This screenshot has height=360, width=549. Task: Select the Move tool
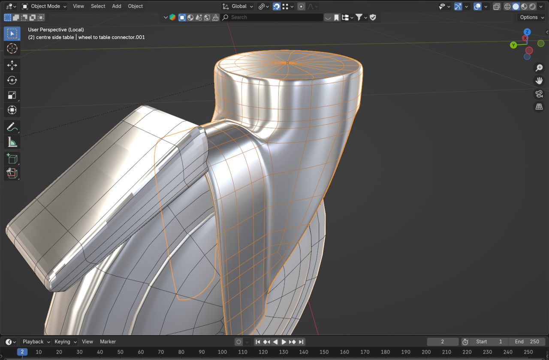pos(12,65)
